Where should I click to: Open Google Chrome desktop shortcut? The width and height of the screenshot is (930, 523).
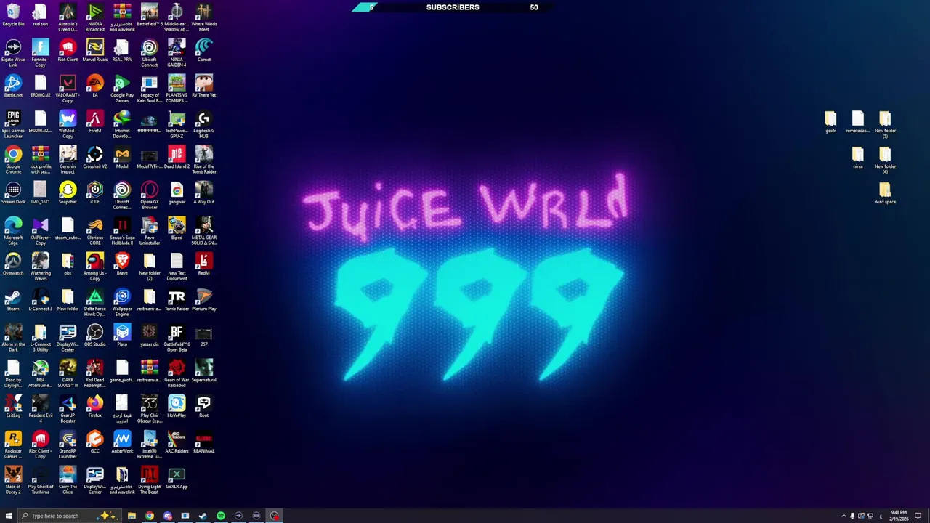[x=13, y=160]
